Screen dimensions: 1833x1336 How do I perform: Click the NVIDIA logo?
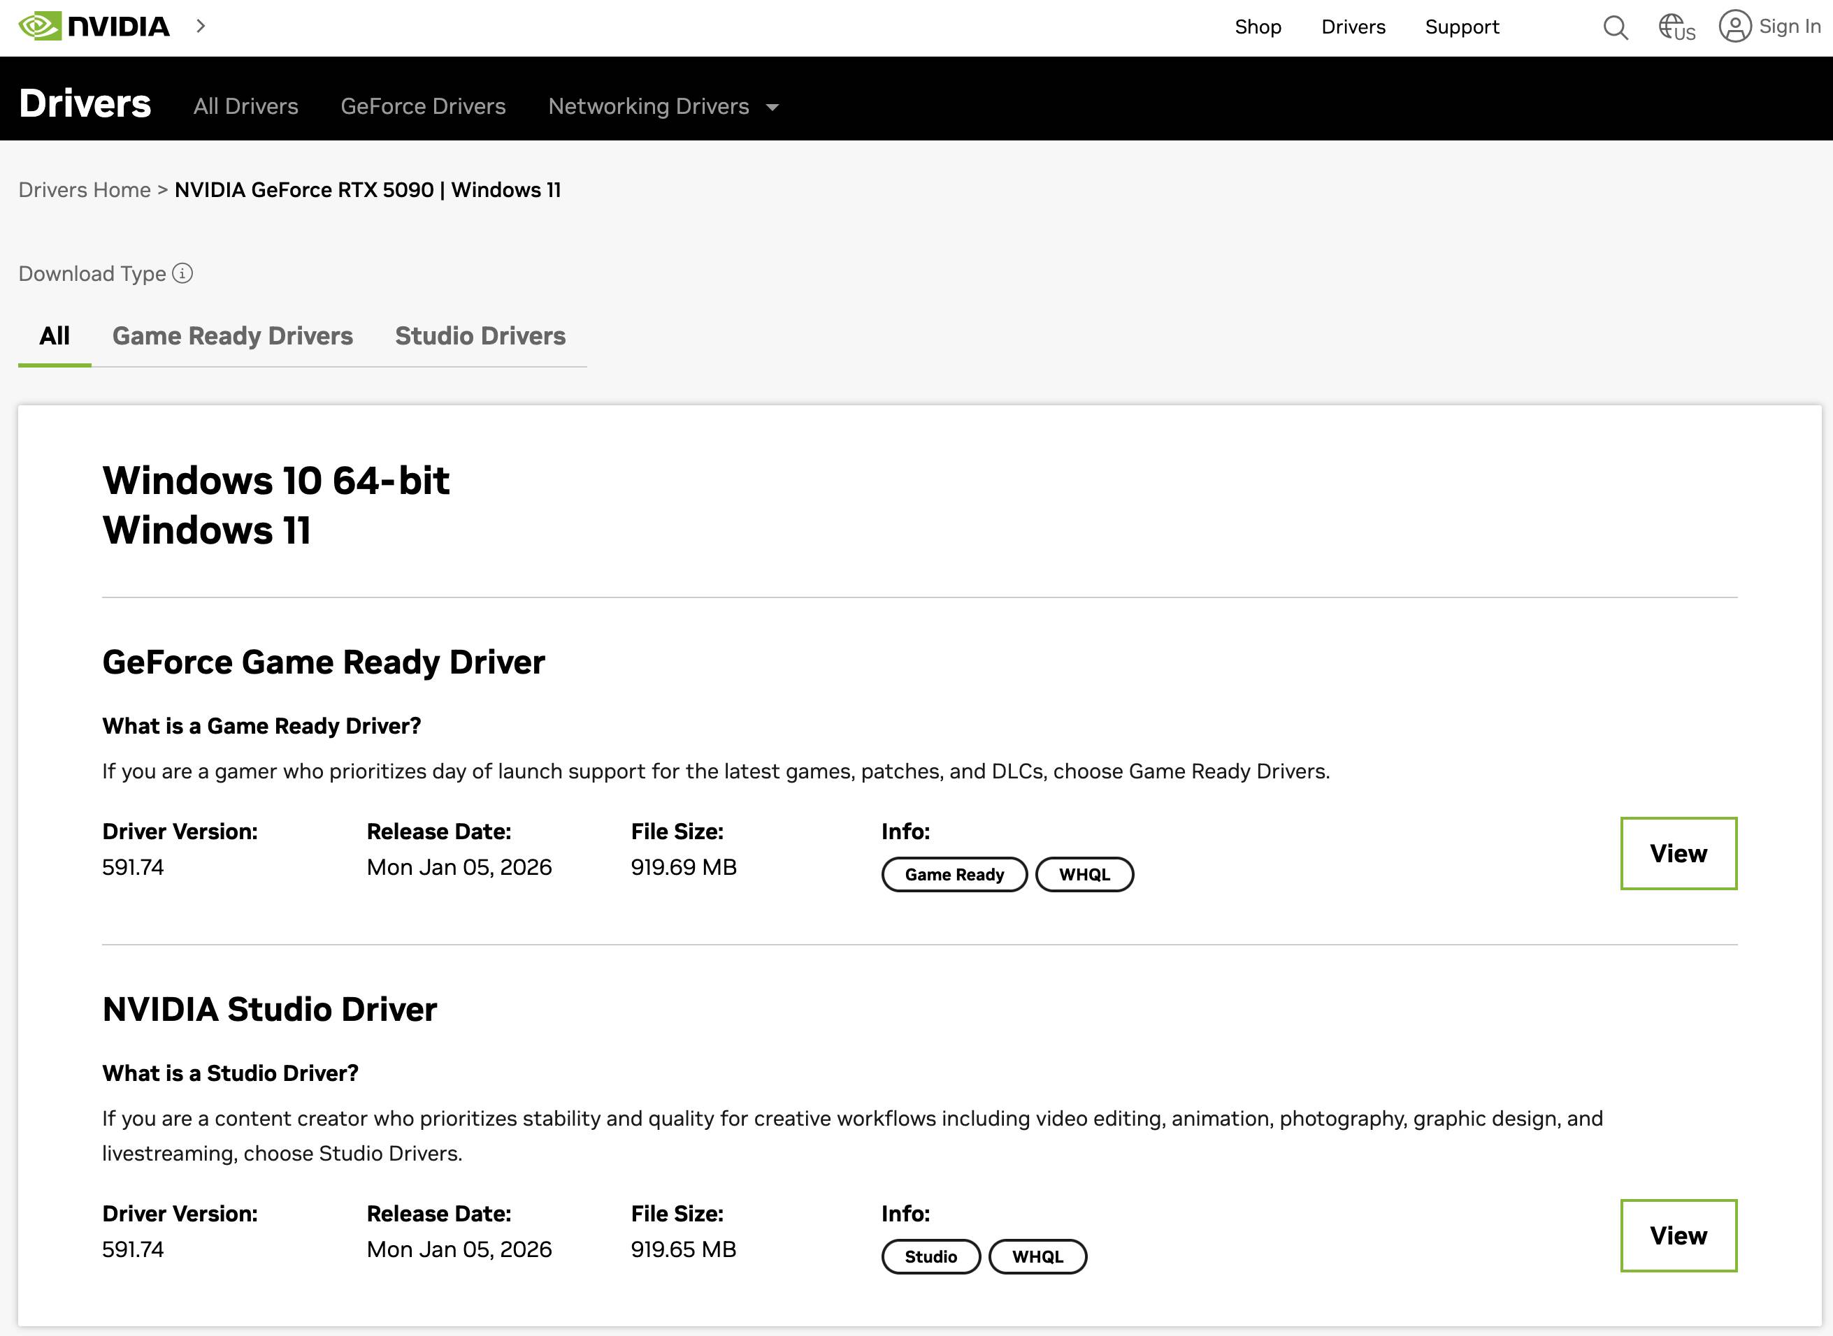point(94,26)
